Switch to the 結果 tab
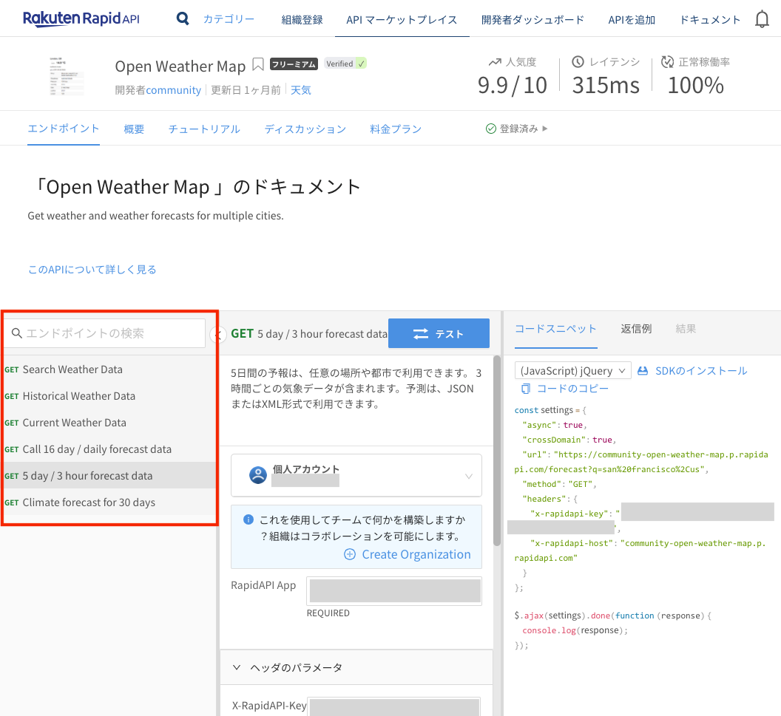781x716 pixels. point(686,329)
